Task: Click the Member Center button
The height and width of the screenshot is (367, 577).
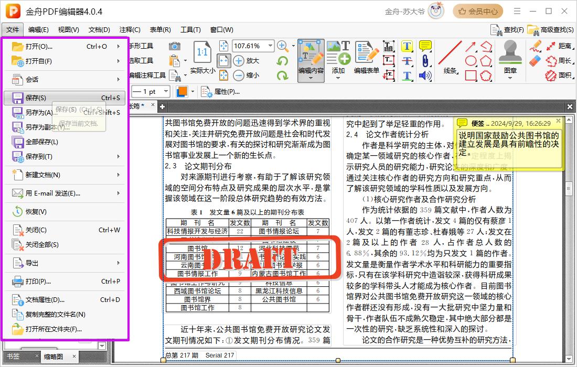Action: point(477,11)
